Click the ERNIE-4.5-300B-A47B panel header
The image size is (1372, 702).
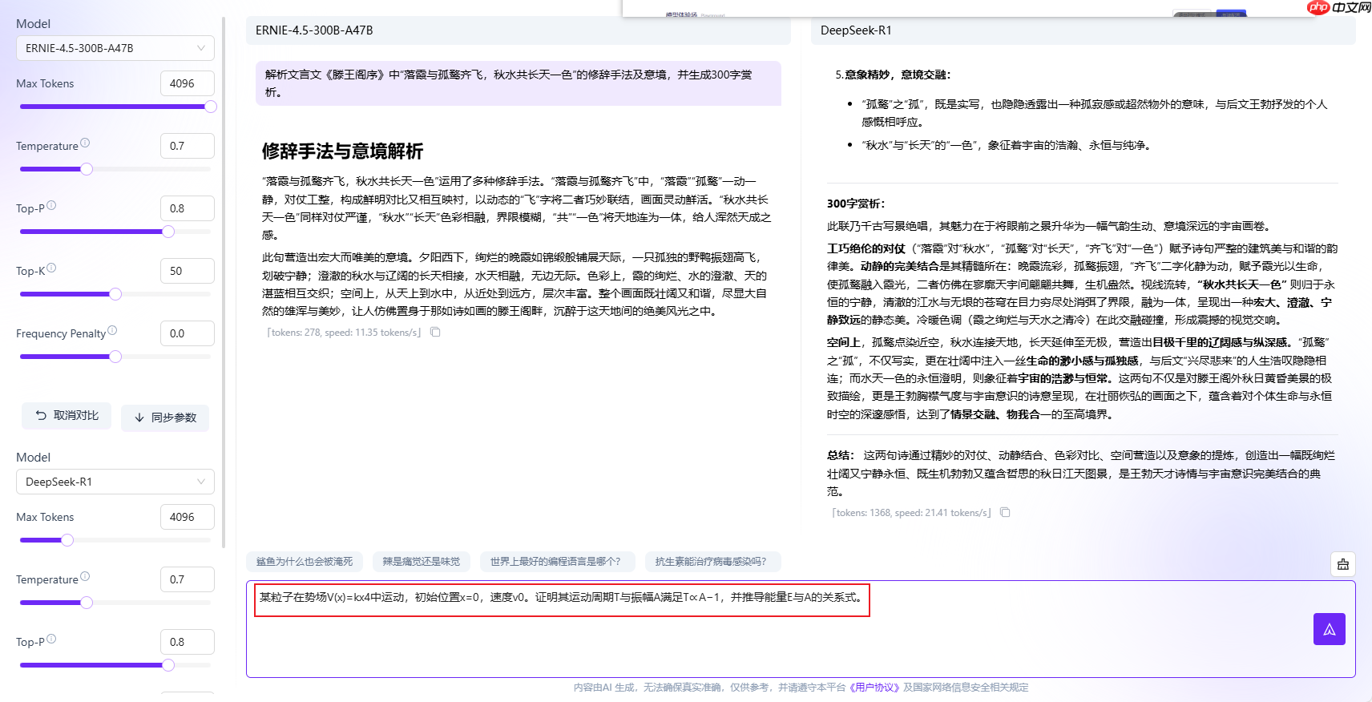pos(518,30)
